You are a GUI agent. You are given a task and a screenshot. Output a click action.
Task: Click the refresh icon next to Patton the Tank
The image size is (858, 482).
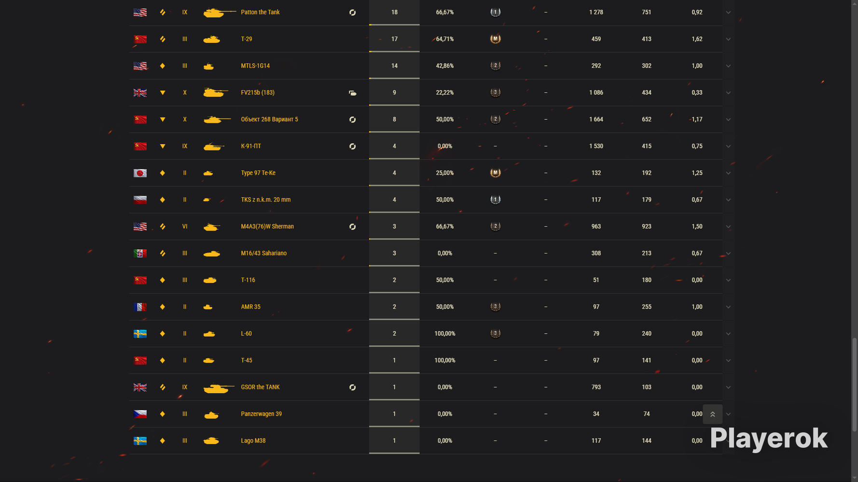tap(353, 13)
